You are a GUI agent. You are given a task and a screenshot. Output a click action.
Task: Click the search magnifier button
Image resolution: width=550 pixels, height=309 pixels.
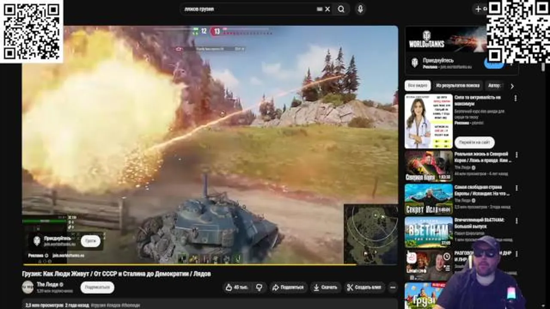pos(341,9)
